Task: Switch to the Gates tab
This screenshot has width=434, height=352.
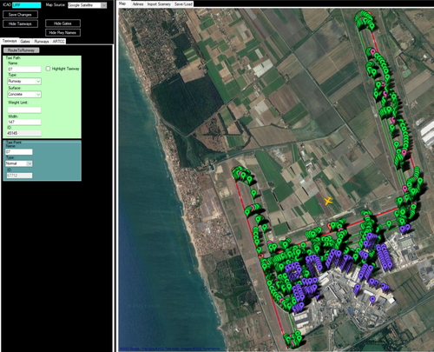Action: 25,42
